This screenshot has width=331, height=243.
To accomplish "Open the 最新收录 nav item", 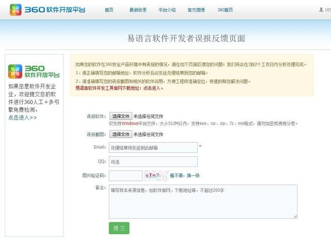I will (138, 10).
